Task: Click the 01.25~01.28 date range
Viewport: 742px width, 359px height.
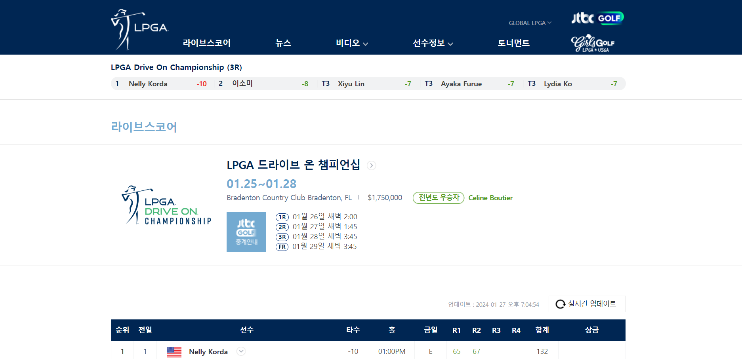Action: click(261, 184)
